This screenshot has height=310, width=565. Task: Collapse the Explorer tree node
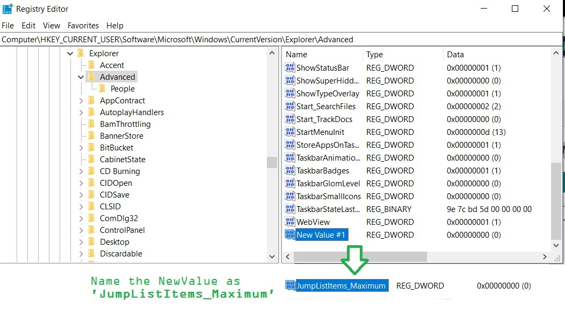[70, 54]
